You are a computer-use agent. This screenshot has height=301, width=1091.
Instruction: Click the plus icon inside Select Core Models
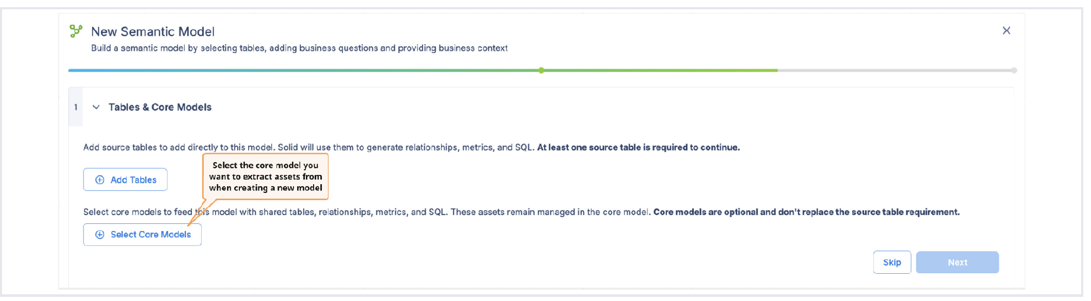coord(100,235)
